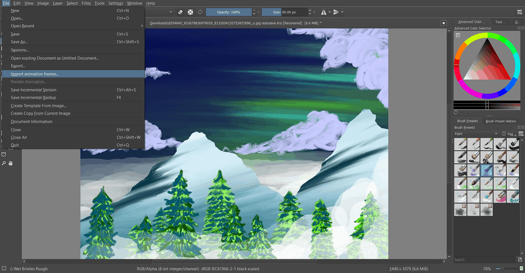Image resolution: width=525 pixels, height=273 pixels.
Task: Toggle preserve alpha checkerboard icon
Action: coord(190,12)
